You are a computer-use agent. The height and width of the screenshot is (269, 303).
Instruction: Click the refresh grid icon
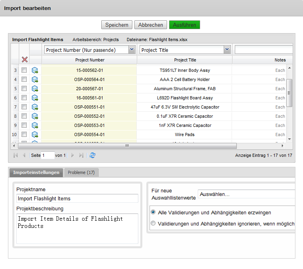pos(92,155)
